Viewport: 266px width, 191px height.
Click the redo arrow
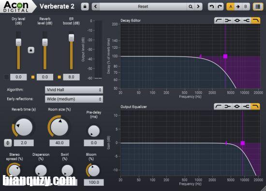point(220,7)
